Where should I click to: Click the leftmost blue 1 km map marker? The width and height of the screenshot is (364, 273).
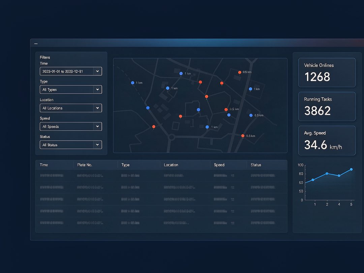coord(132,83)
